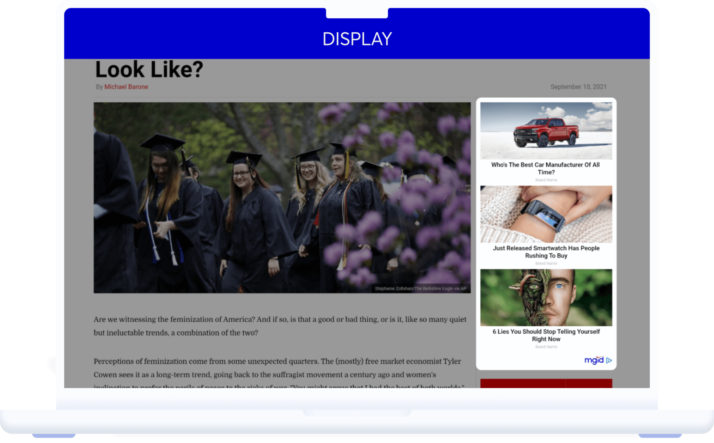Click the AdChoices triangle icon beside mgid
Screen dimensions: 714x443
(x=609, y=360)
